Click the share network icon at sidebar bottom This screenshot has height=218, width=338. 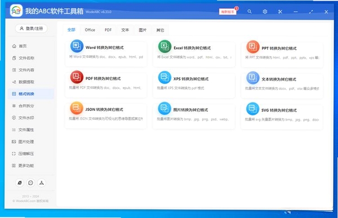(42, 183)
